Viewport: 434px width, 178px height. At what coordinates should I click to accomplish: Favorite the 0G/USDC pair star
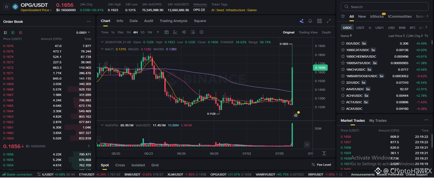(x=343, y=43)
